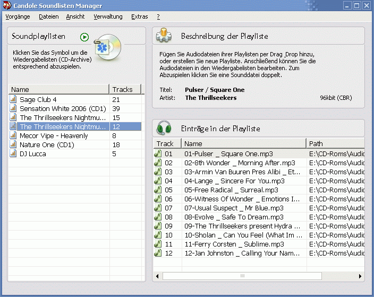Viewport: 374px width, 297px height.
Task: Click the Candole app icon in title bar
Action: [x=6, y=6]
